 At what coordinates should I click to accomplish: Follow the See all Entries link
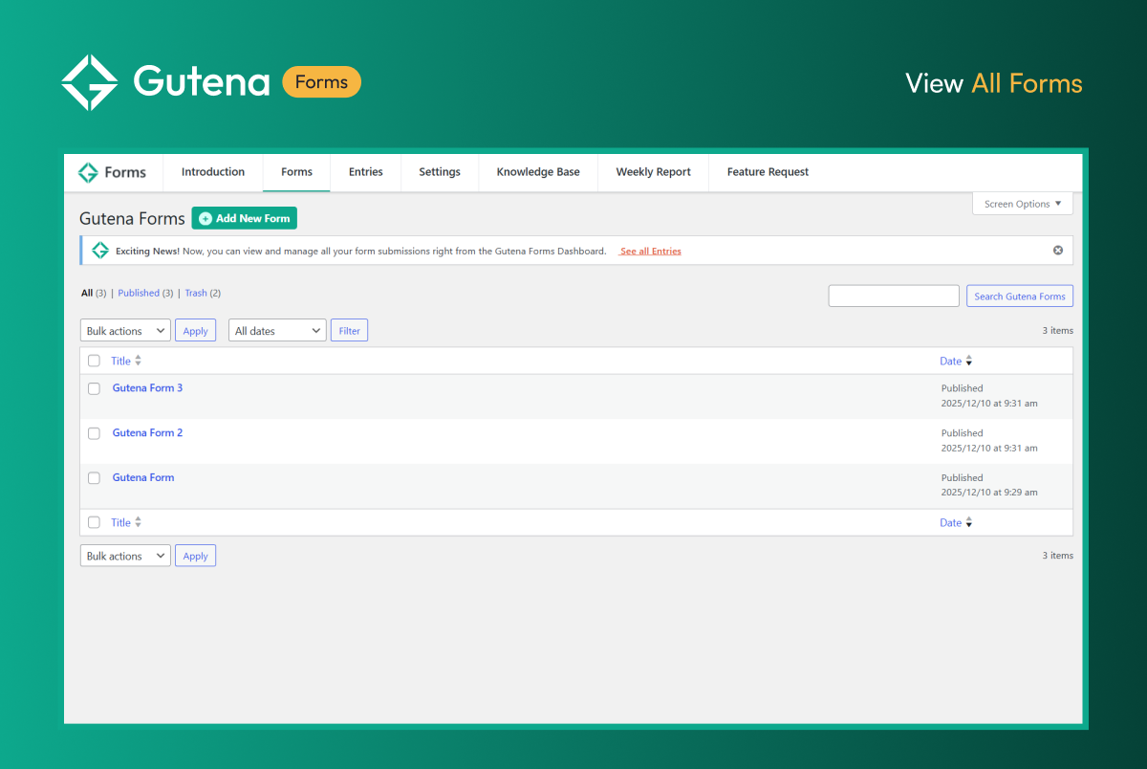tap(649, 251)
